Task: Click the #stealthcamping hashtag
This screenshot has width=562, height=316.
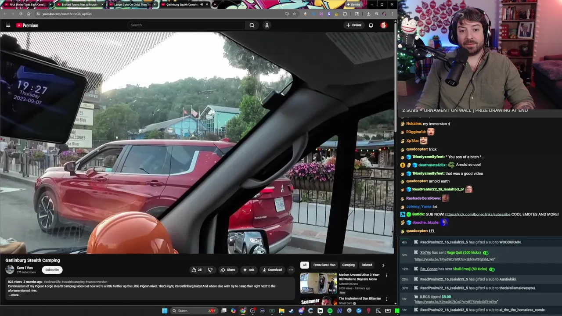Action: pos(73,282)
